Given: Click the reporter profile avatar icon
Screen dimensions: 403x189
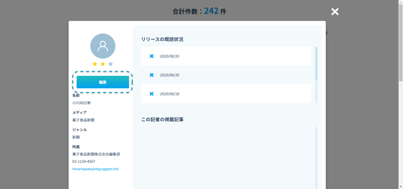Looking at the screenshot, I should [x=103, y=46].
